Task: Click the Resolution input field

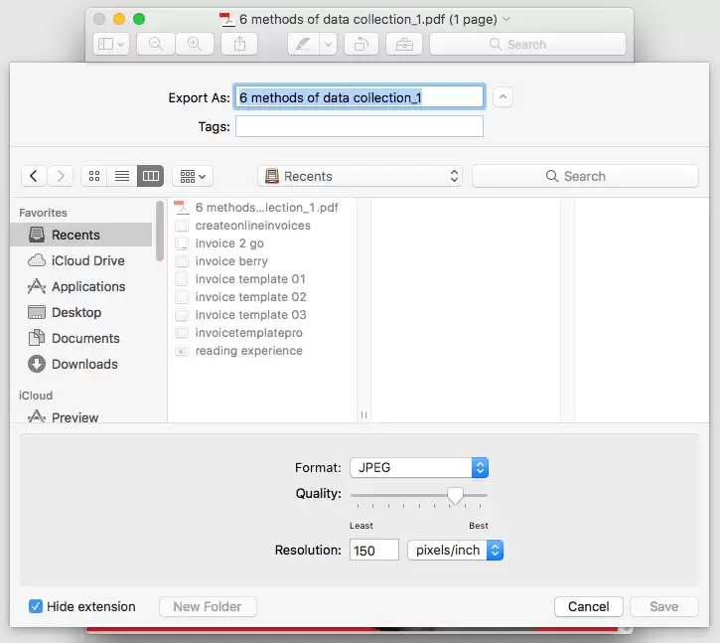Action: point(373,550)
